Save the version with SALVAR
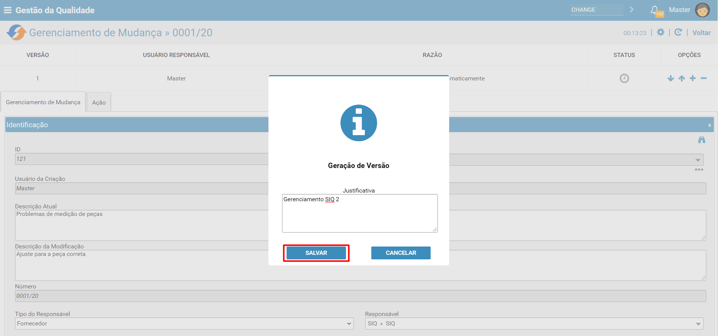 [x=316, y=253]
